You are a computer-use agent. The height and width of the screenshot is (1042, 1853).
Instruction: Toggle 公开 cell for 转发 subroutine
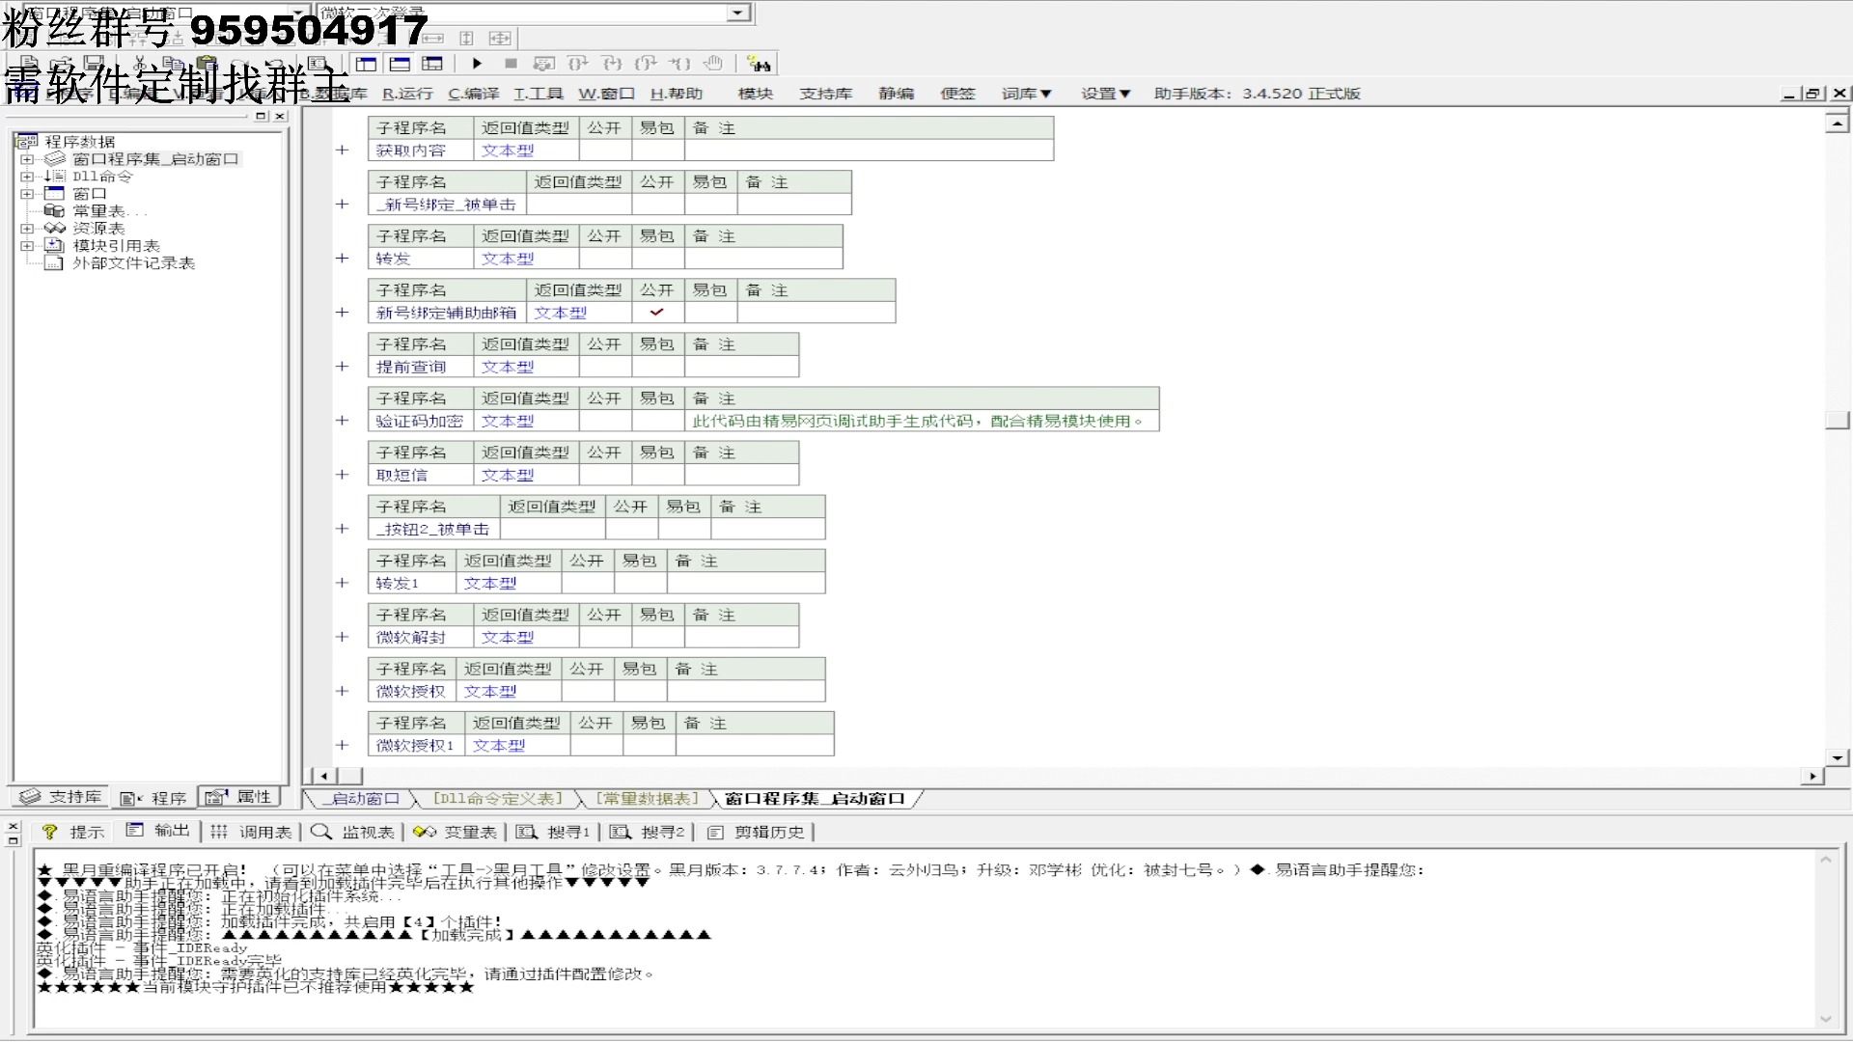pyautogui.click(x=605, y=259)
